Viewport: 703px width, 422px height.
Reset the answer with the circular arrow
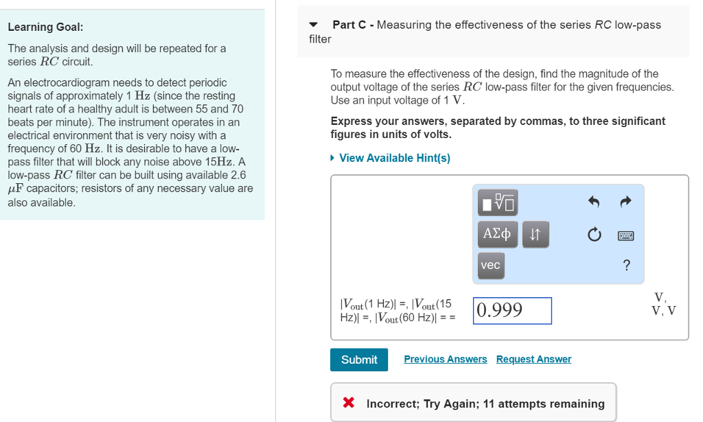point(595,234)
